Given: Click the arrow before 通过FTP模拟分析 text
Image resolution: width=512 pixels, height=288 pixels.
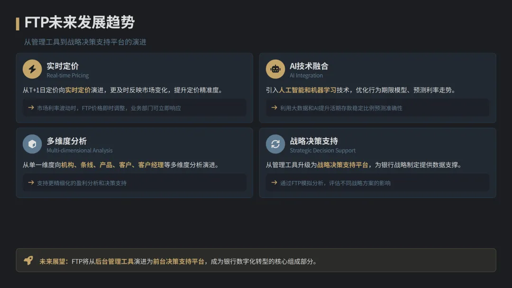Looking at the screenshot, I should [274, 183].
